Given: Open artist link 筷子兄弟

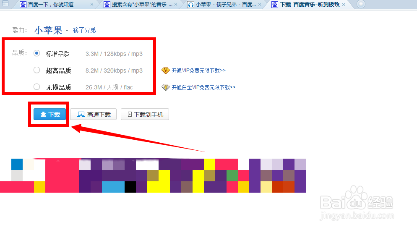Looking at the screenshot, I should [84, 30].
